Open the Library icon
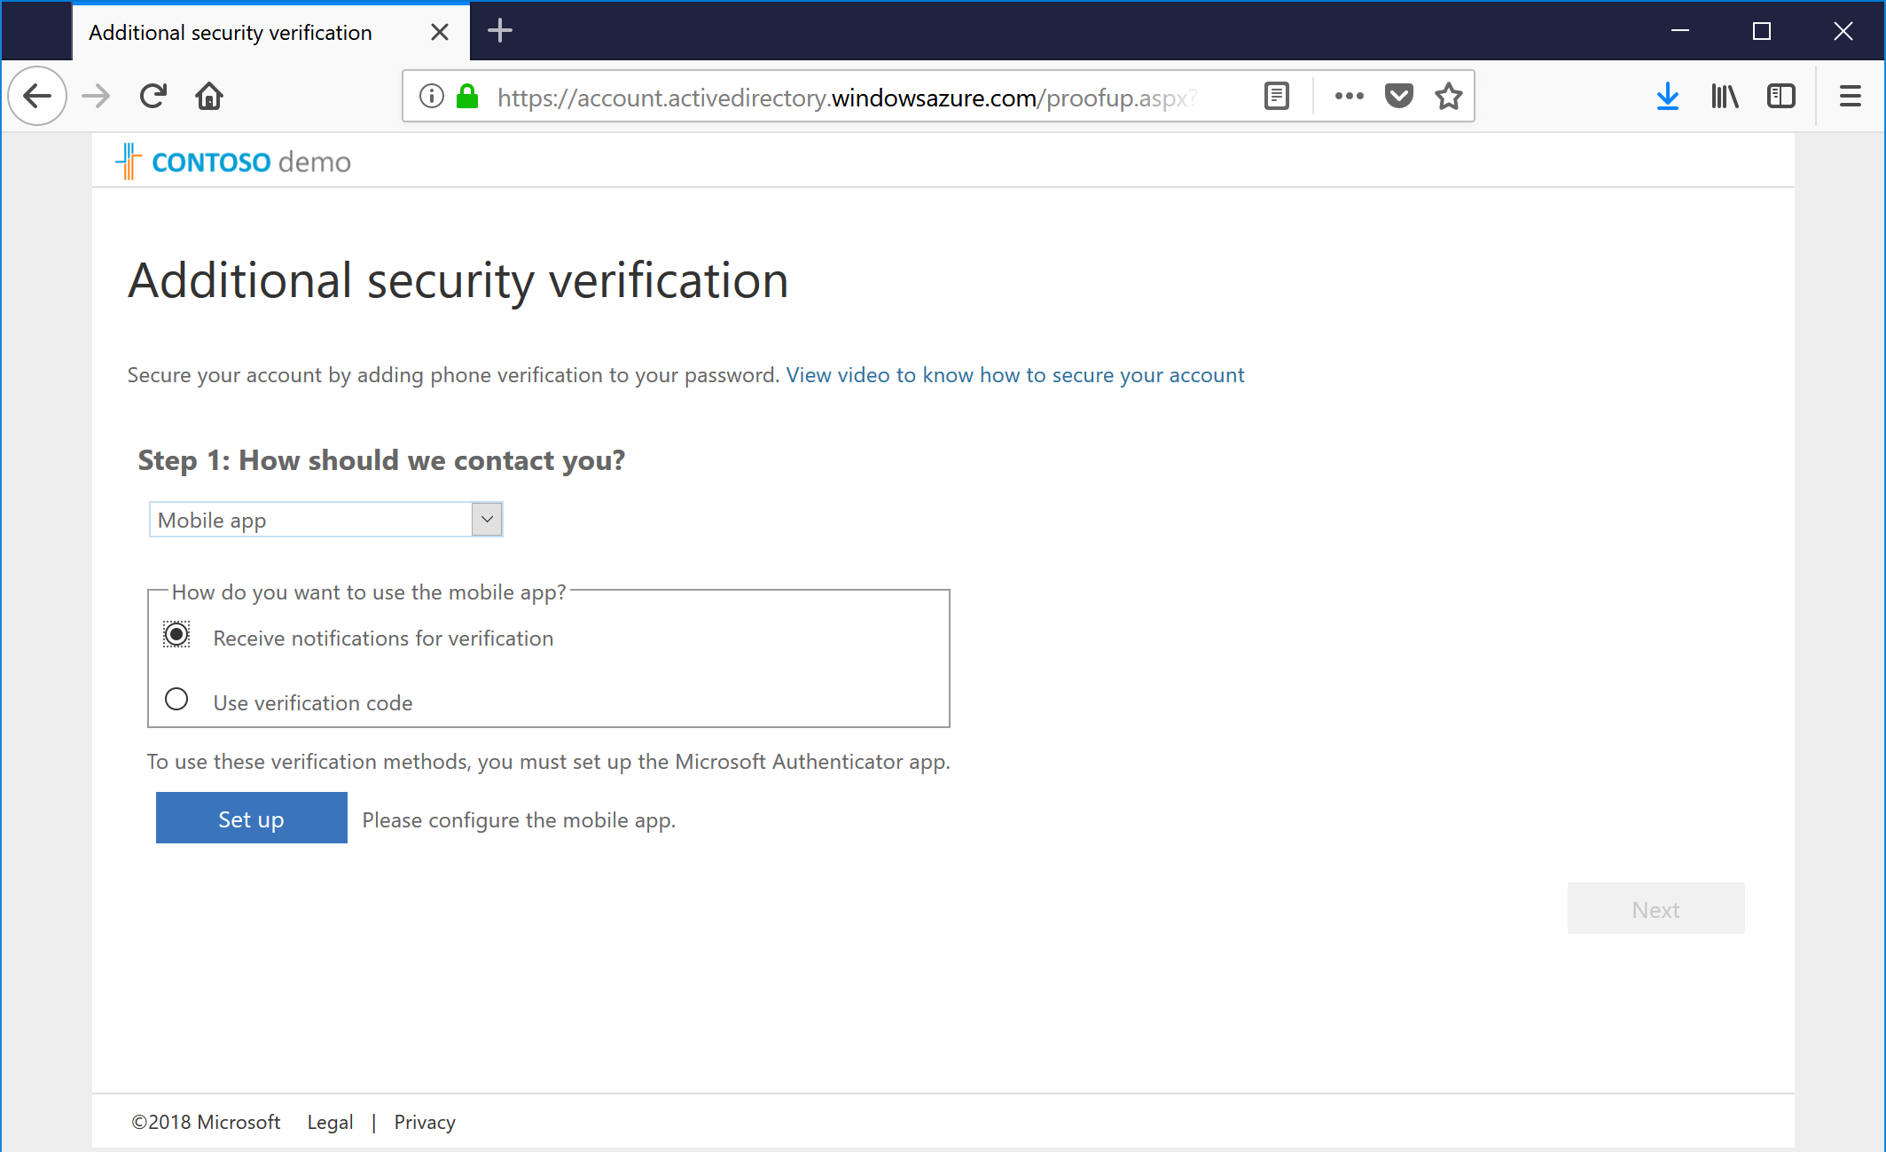The image size is (1886, 1152). tap(1725, 96)
